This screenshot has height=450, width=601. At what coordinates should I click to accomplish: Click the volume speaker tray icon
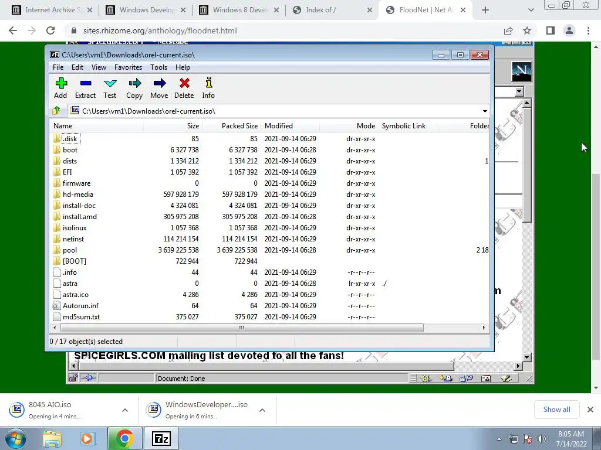542,438
